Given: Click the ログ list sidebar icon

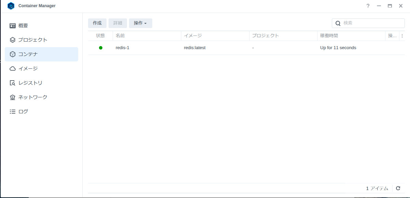Looking at the screenshot, I should click(13, 112).
